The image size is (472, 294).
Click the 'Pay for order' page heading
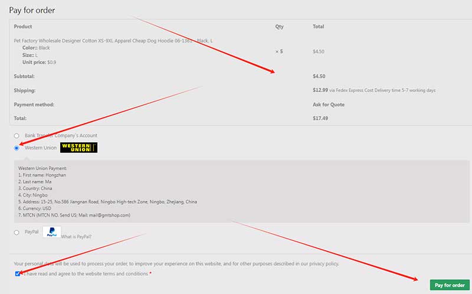tap(32, 10)
